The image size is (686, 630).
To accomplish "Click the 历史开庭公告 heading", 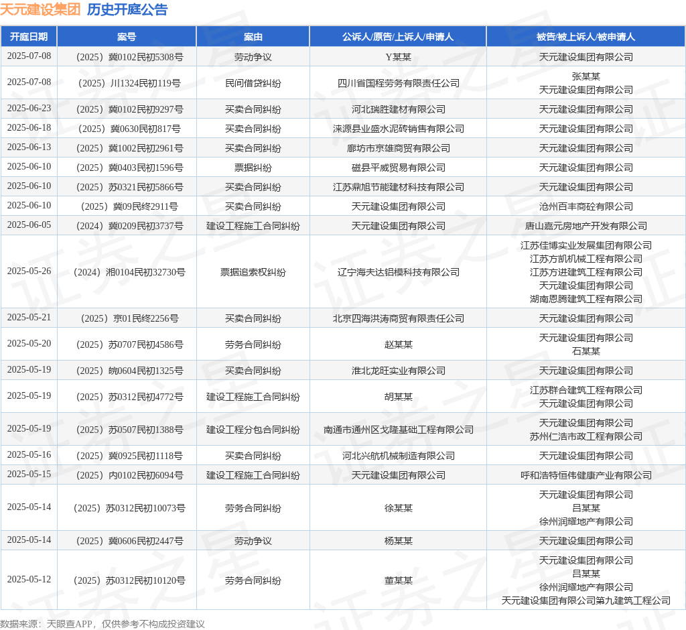I will (x=127, y=9).
